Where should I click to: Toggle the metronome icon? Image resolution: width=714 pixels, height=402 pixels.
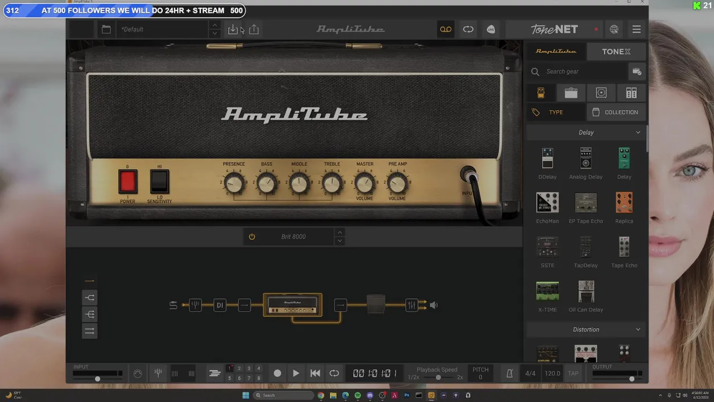(509, 374)
